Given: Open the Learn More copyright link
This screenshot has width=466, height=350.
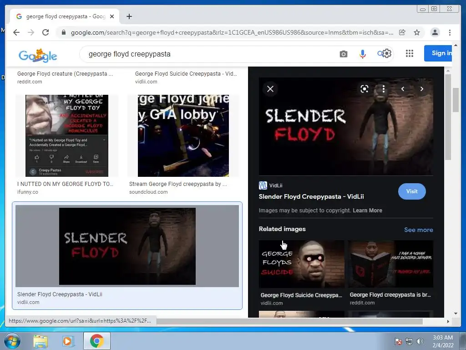Looking at the screenshot, I should tap(367, 211).
